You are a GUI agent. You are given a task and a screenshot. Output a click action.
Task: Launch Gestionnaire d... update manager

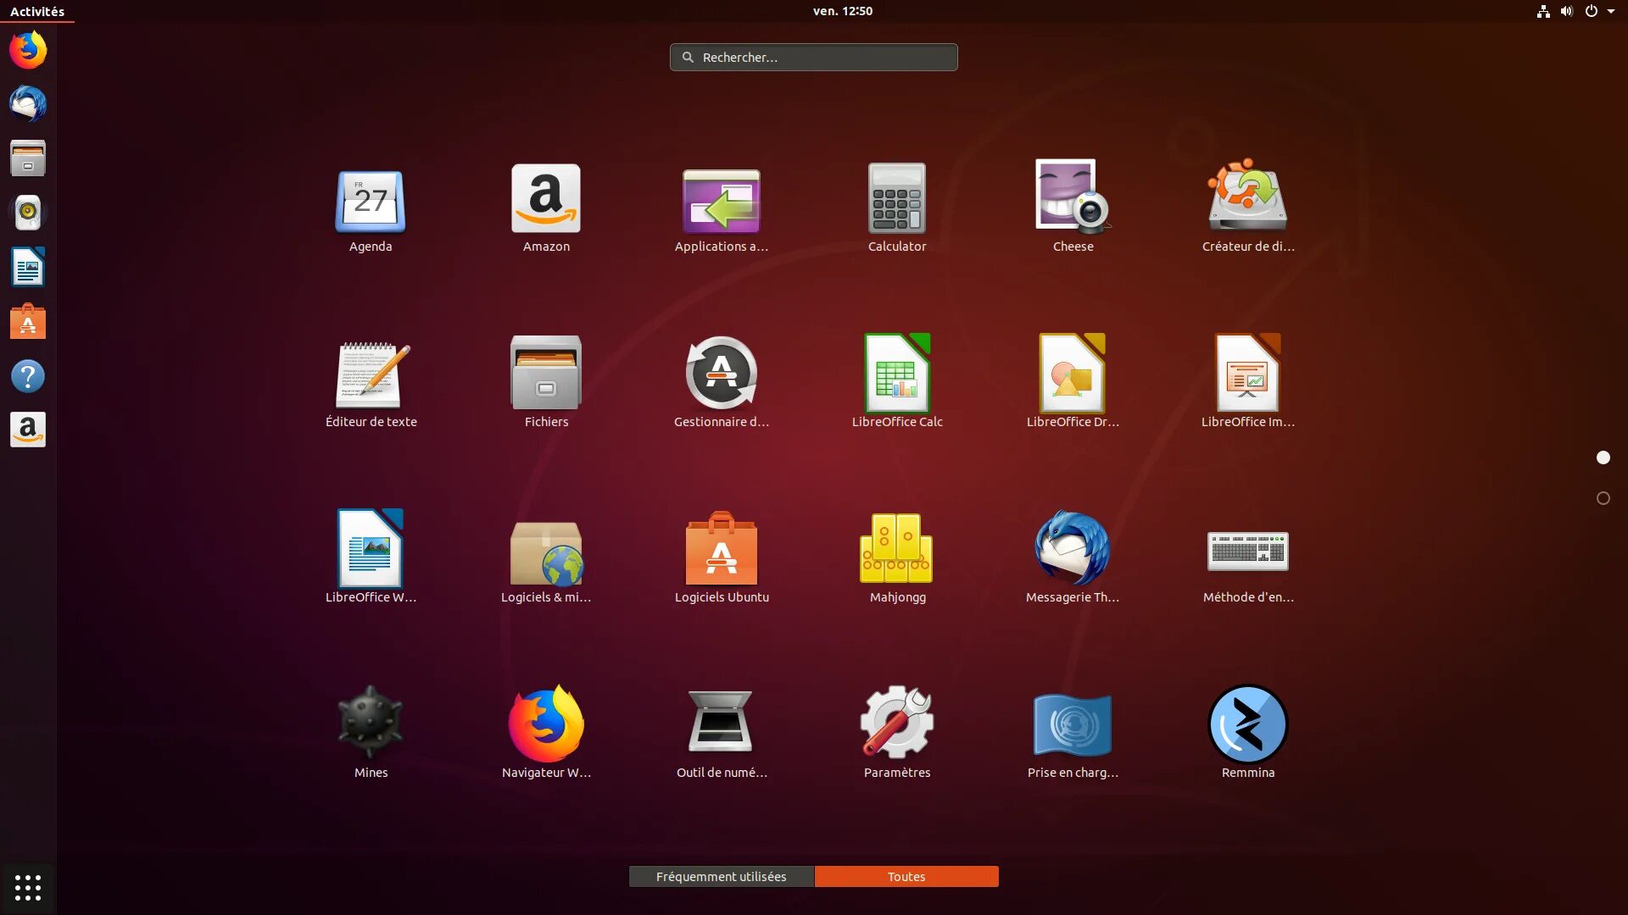coord(722,373)
